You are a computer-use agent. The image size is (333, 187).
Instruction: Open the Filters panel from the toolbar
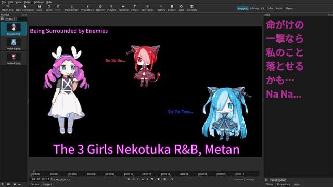click(135, 8)
